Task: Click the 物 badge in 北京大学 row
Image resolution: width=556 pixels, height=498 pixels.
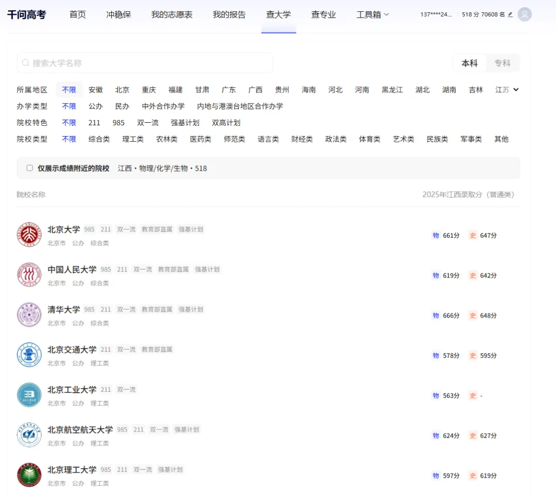Action: pos(436,235)
